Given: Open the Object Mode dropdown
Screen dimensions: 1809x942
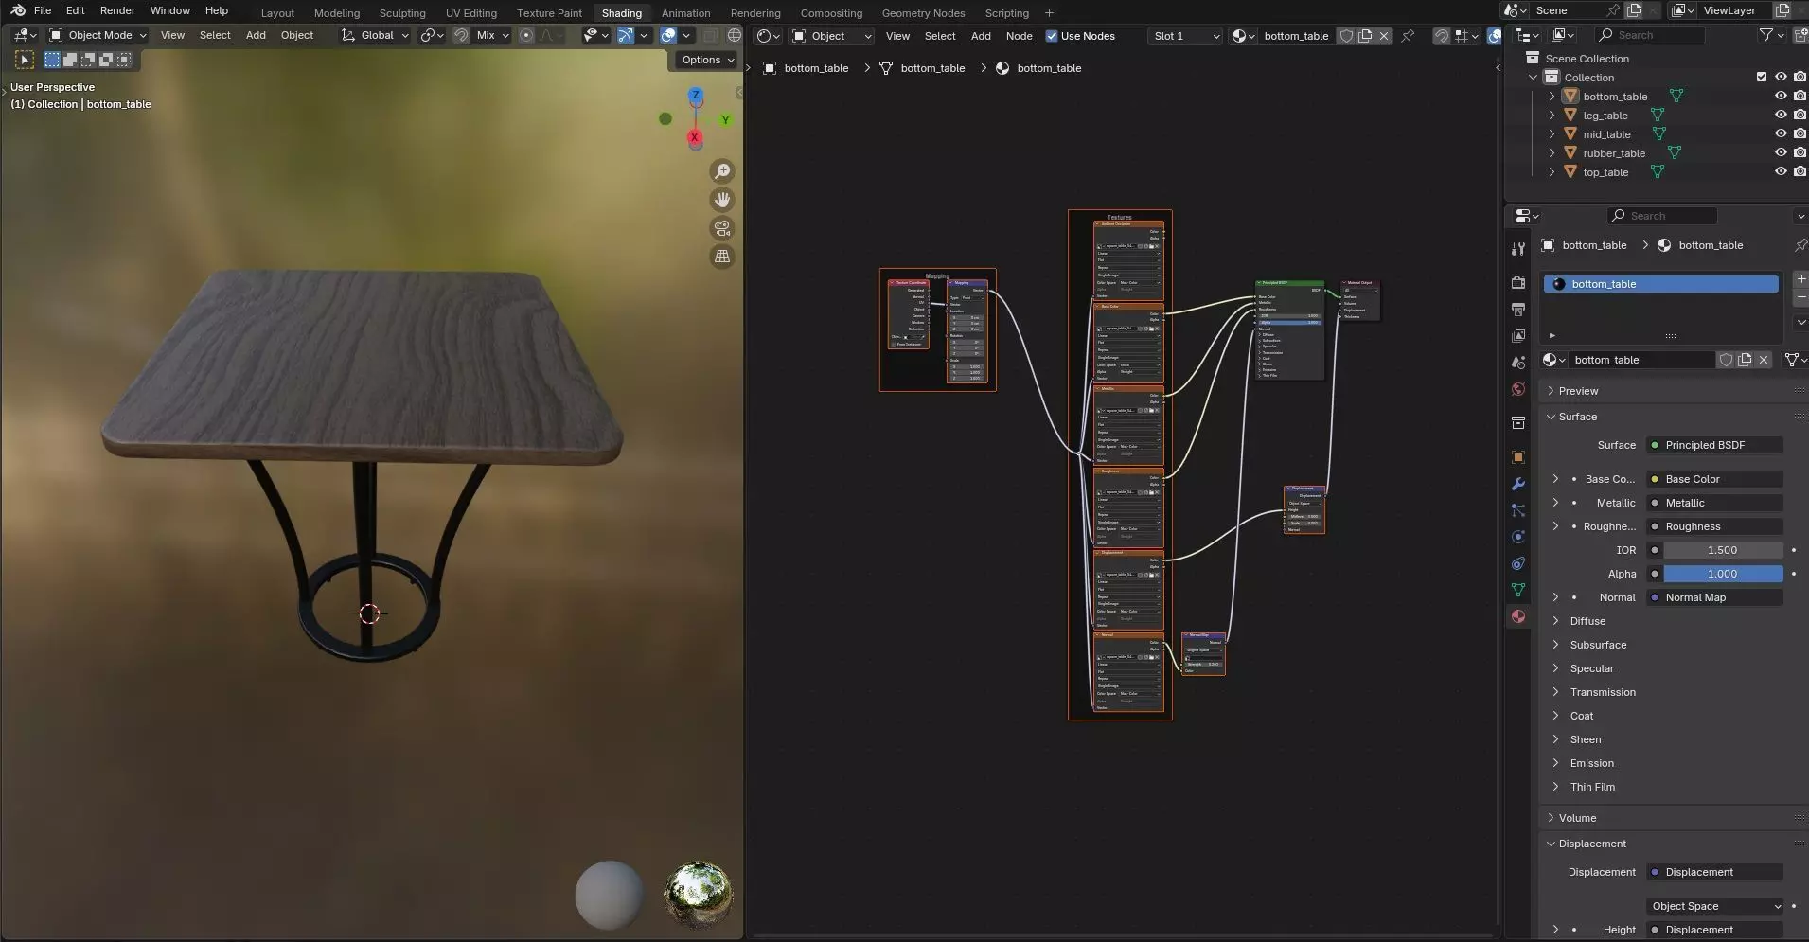Looking at the screenshot, I should click(x=99, y=35).
